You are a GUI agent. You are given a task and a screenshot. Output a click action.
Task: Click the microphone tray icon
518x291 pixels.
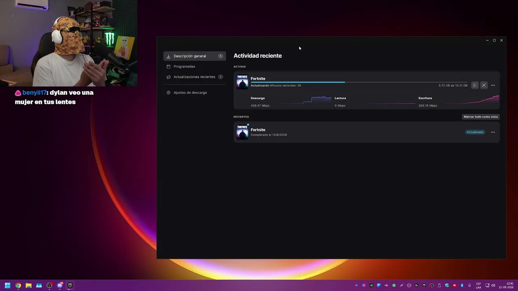pos(469,285)
